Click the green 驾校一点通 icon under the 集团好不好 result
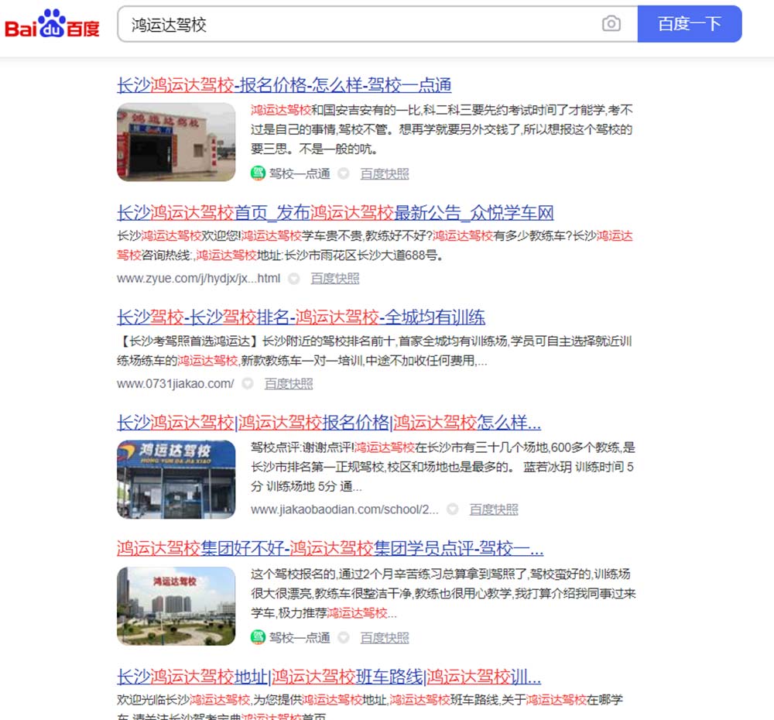 (x=258, y=637)
